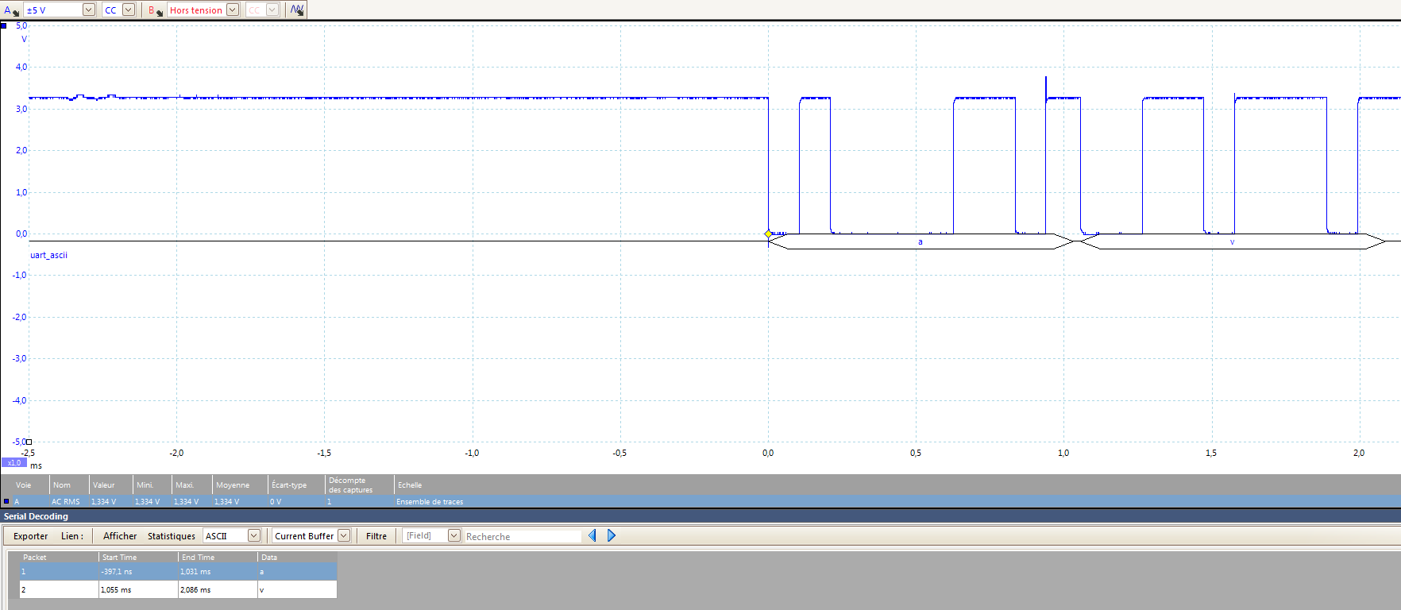This screenshot has height=610, width=1401.
Task: Go to previous search result arrow
Action: pos(592,536)
